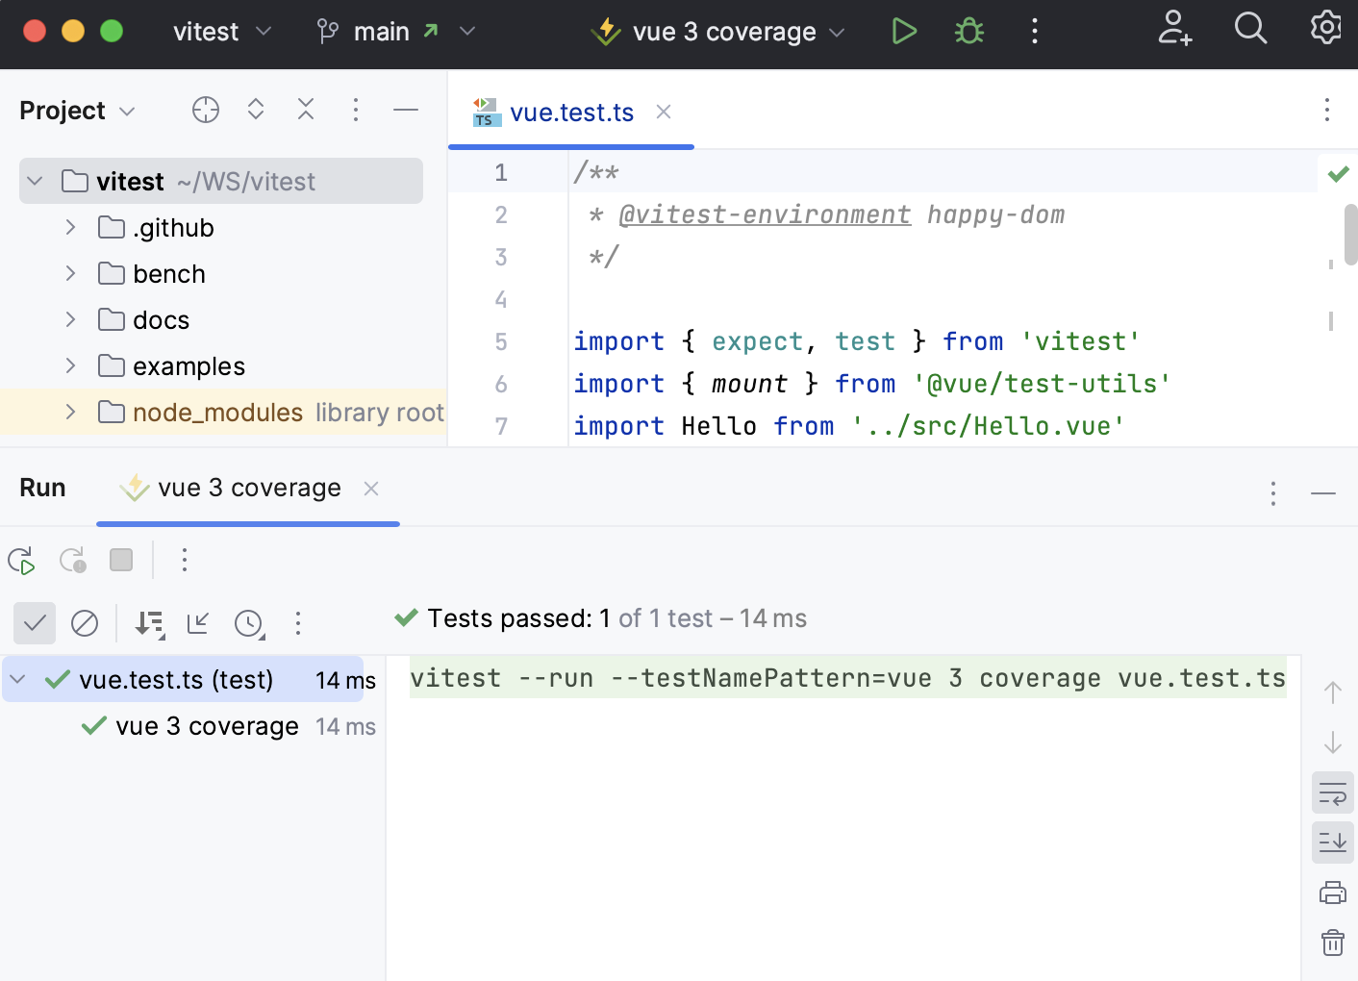Screen dimensions: 1358x981
Task: Open Search Everywhere magnifier
Action: point(1250,29)
